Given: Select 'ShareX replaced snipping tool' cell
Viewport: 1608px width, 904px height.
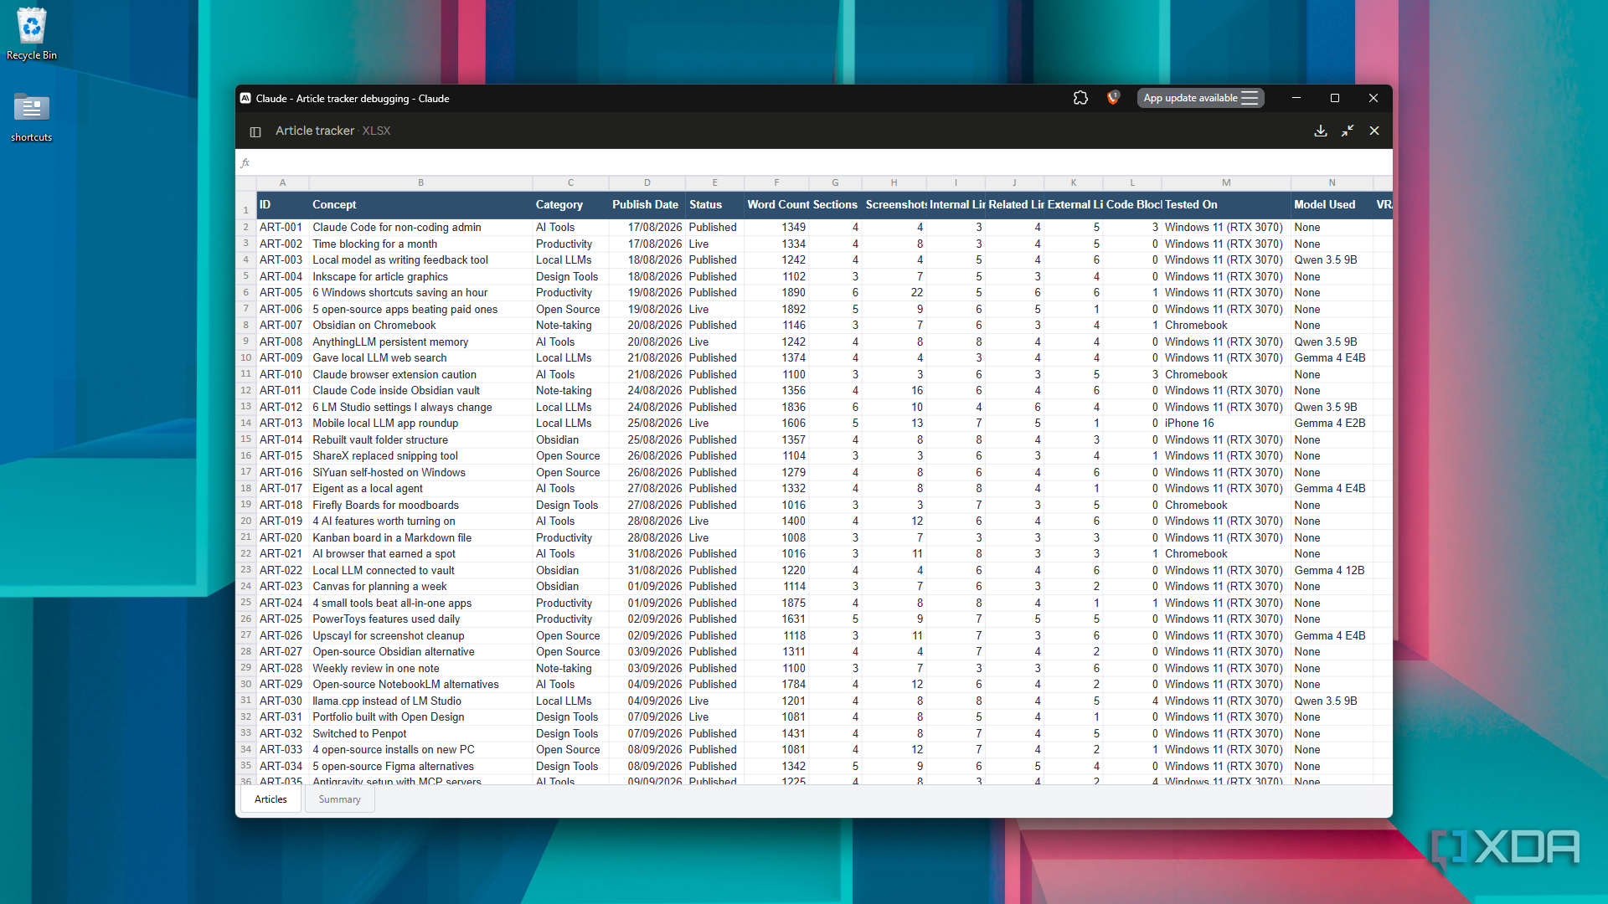Looking at the screenshot, I should (x=420, y=455).
